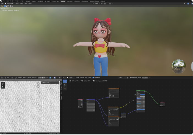Choose the set new selection mode icon

click(5, 6)
